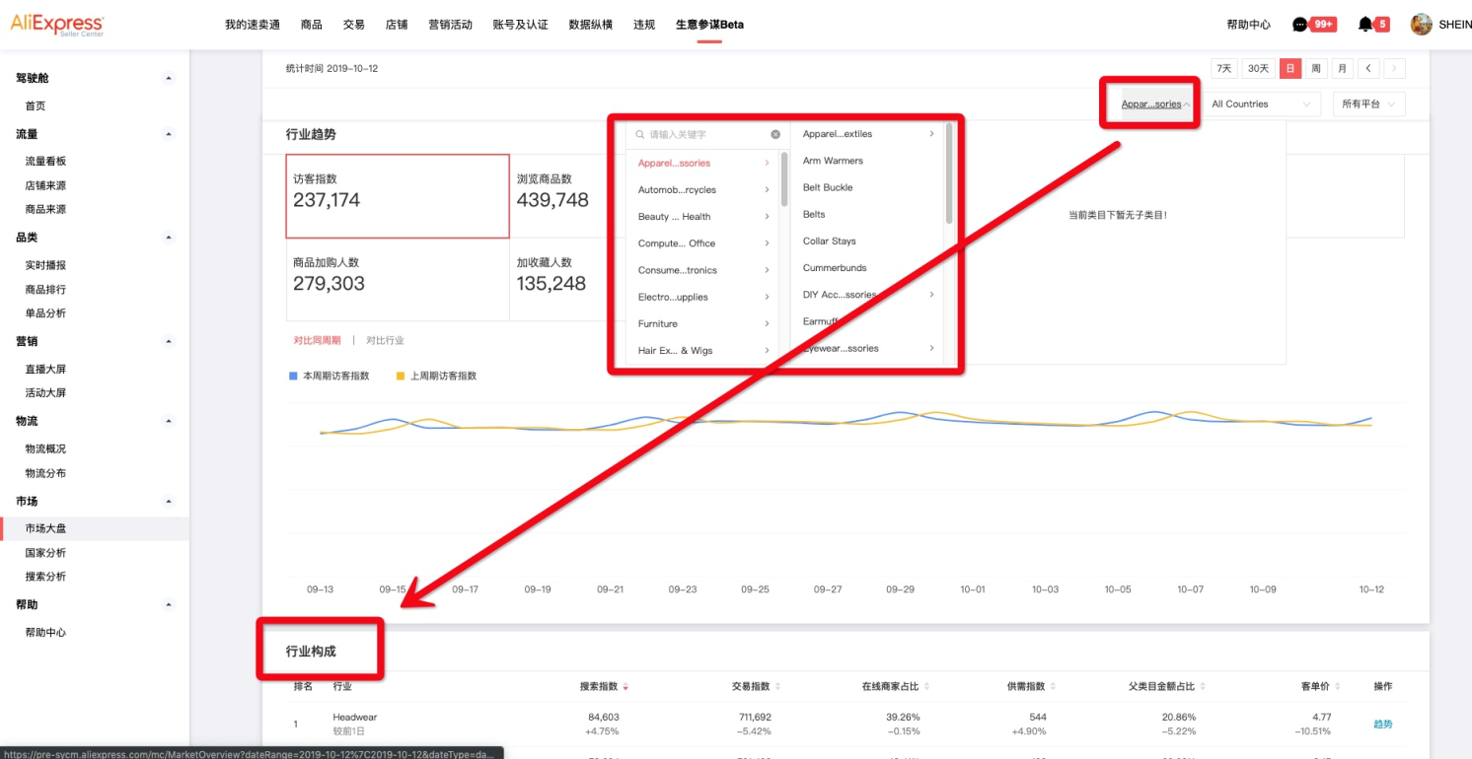Viewport: 1472px width, 759px height.
Task: Clear the category search field with x icon
Action: [775, 134]
